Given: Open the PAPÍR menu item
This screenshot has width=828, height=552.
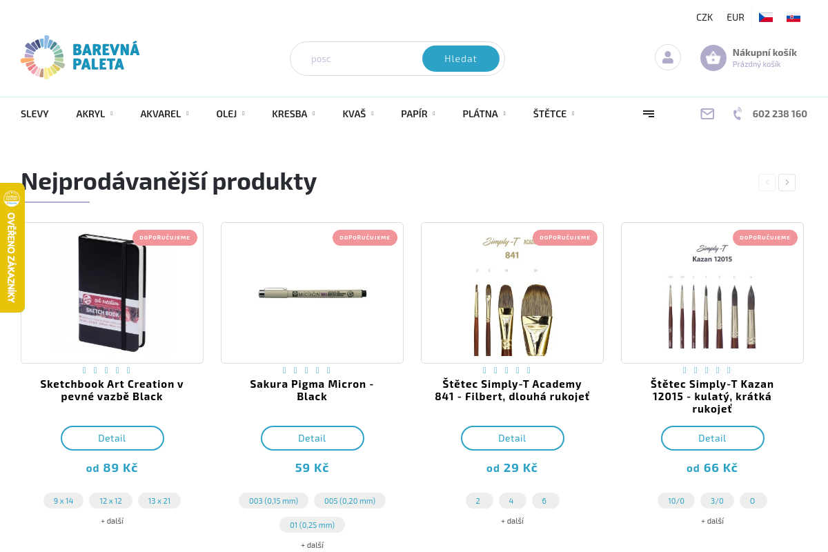Looking at the screenshot, I should [417, 114].
